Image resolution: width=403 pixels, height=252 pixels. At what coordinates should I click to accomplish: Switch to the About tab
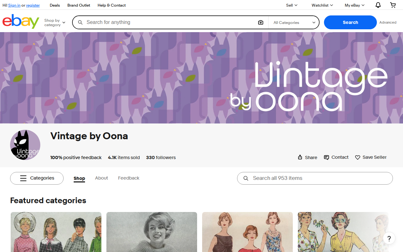(x=101, y=178)
